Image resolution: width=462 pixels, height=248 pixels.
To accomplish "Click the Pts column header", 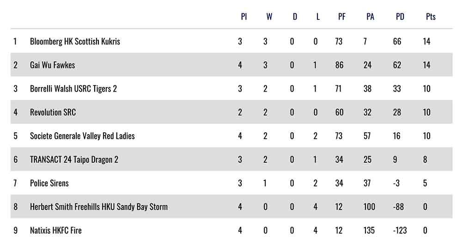I will click(431, 17).
